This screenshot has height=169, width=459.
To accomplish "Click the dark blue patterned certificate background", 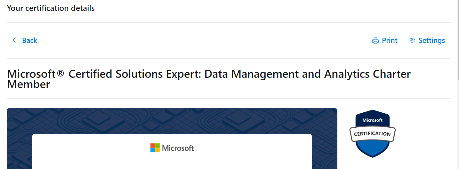I will (172, 121).
